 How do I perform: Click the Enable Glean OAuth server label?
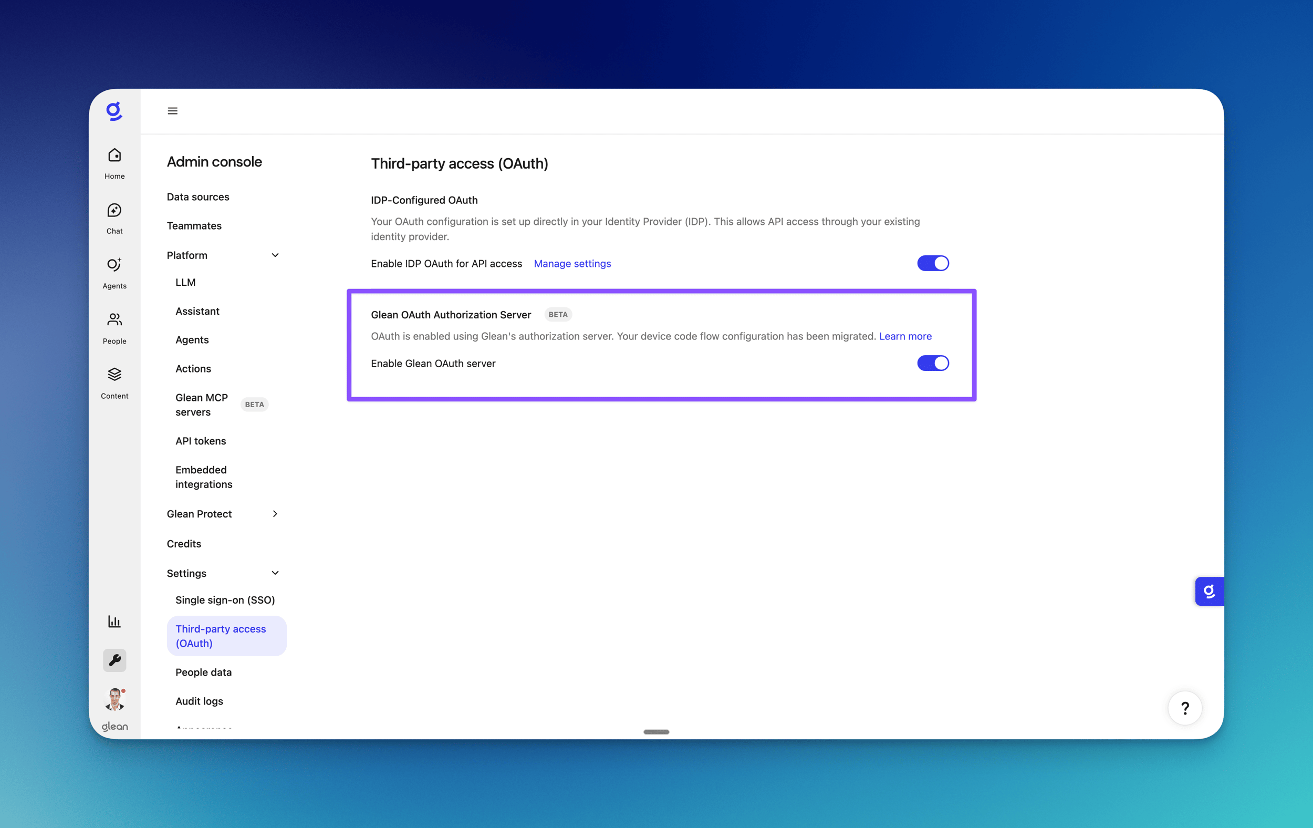[433, 363]
